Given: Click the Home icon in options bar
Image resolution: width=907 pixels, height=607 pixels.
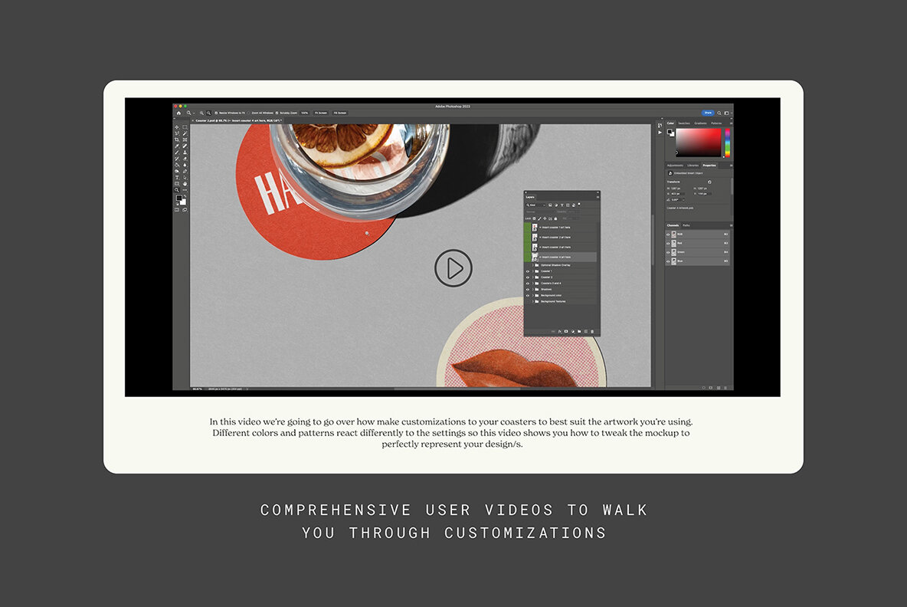Looking at the screenshot, I should coord(178,113).
